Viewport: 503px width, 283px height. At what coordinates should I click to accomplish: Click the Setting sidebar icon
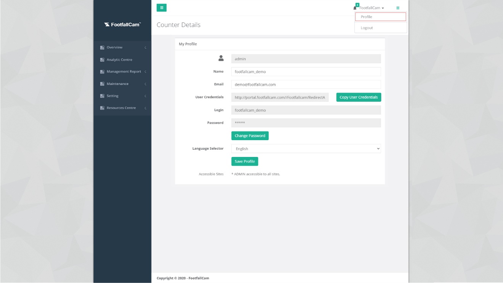pyautogui.click(x=102, y=96)
